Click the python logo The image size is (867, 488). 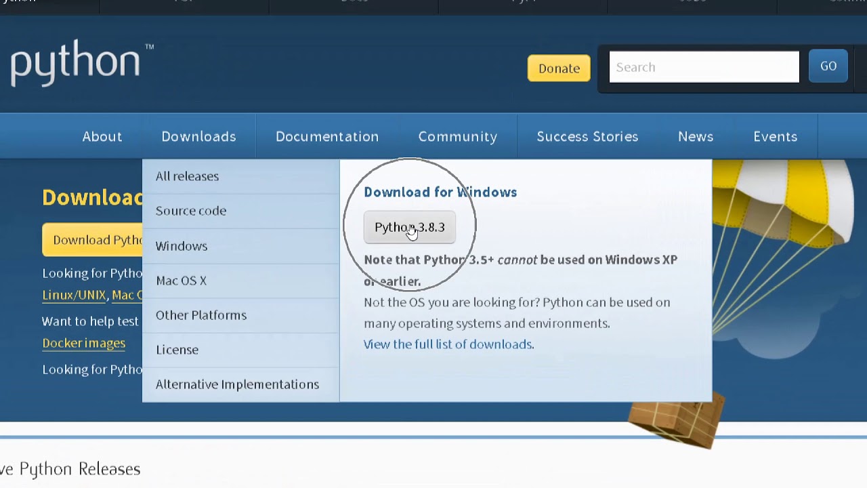pos(81,63)
